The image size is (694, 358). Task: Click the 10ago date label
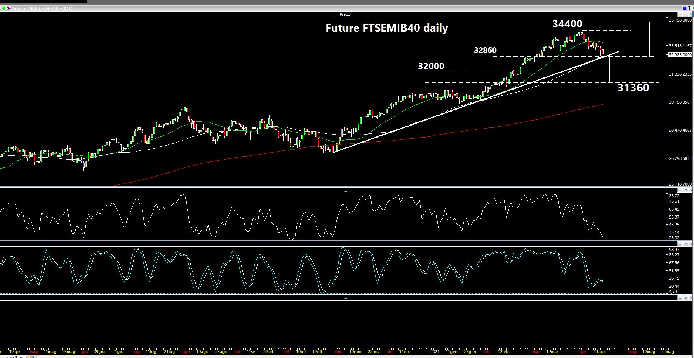click(x=202, y=352)
